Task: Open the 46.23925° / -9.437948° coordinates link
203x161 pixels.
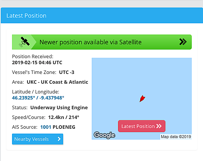Action: (38, 98)
